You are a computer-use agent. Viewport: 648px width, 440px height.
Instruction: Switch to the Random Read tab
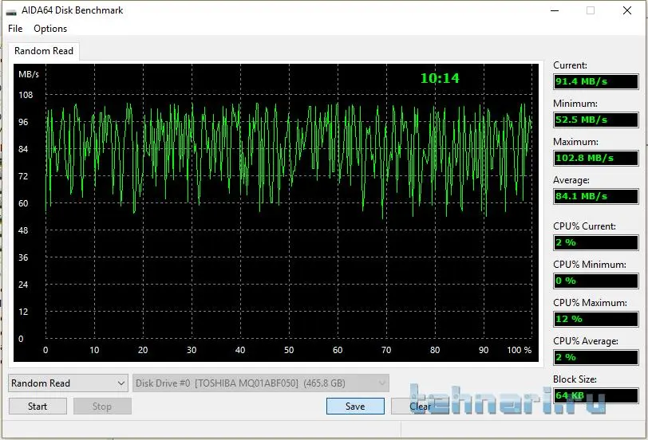click(44, 51)
